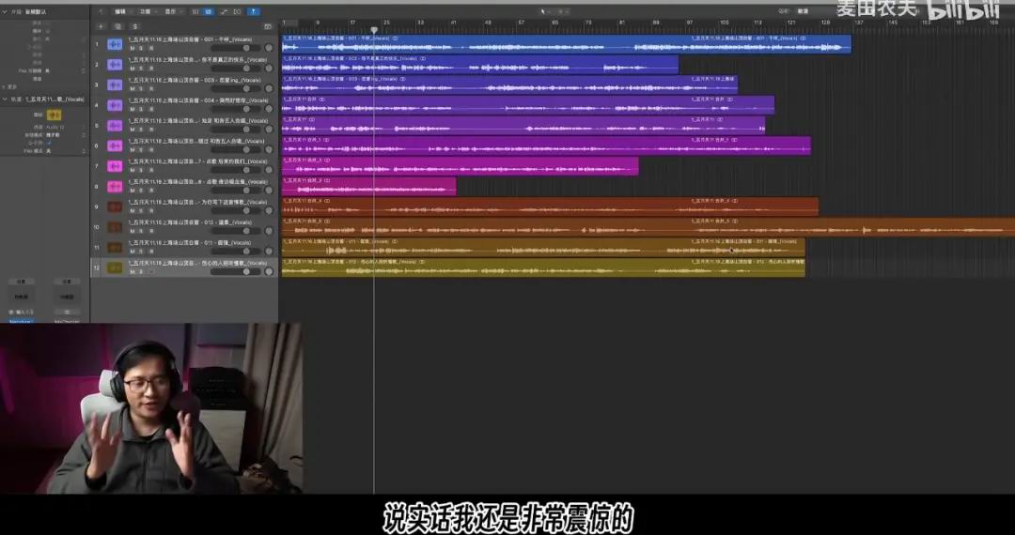Click the 吸附 (Snap) setting at top right
The height and width of the screenshot is (535, 1015).
[x=804, y=11]
